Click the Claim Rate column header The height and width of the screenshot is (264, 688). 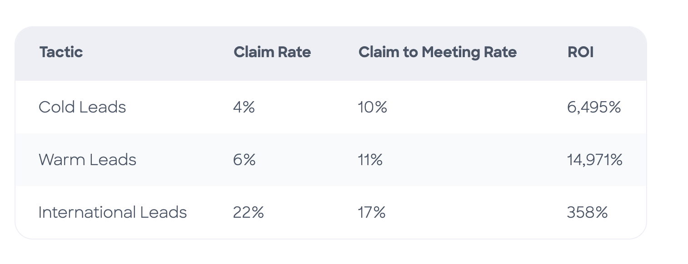272,52
